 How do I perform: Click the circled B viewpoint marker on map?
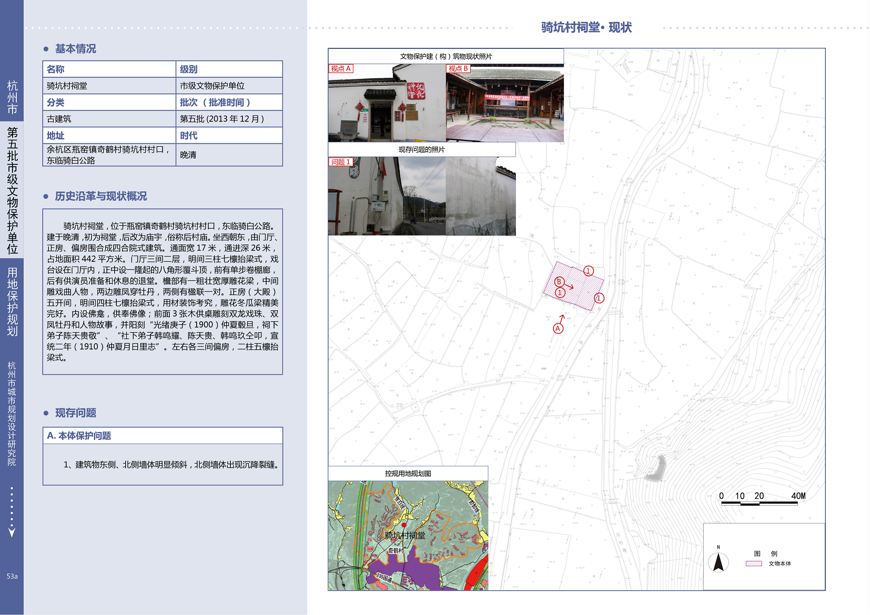(x=559, y=282)
